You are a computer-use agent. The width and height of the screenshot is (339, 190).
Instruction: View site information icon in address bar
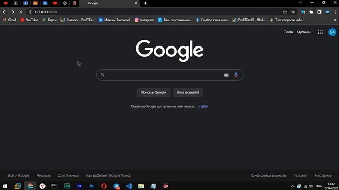pos(31,12)
